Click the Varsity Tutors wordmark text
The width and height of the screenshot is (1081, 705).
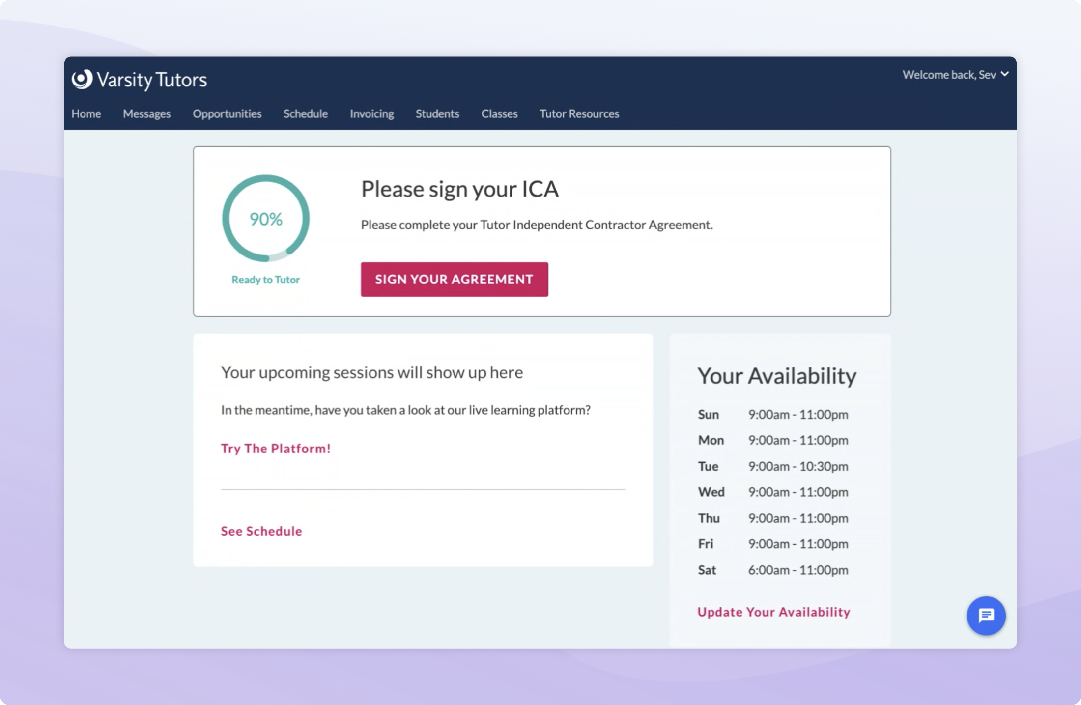tap(152, 80)
